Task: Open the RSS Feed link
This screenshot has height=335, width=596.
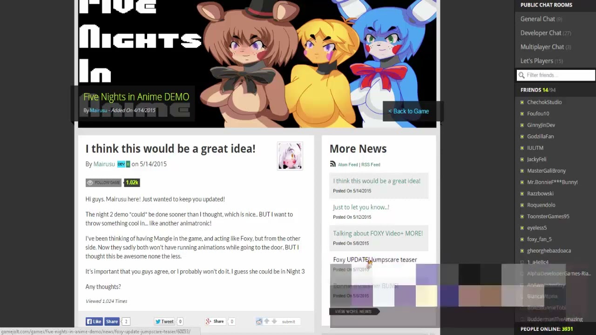Action: pos(371,165)
